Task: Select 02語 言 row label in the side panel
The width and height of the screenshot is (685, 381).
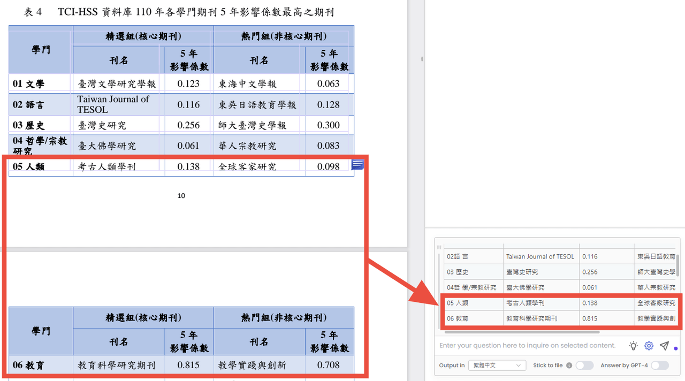Action: click(x=457, y=257)
